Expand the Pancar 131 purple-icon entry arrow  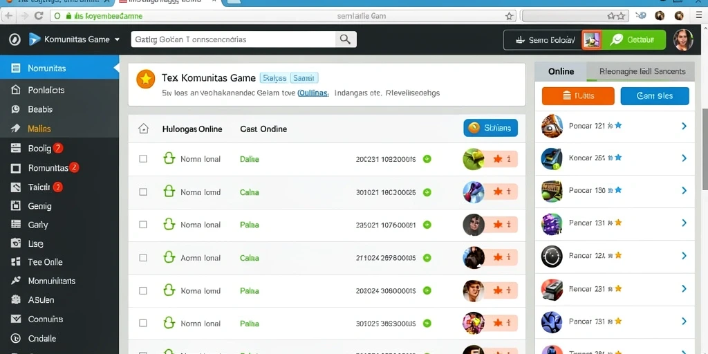coord(684,223)
